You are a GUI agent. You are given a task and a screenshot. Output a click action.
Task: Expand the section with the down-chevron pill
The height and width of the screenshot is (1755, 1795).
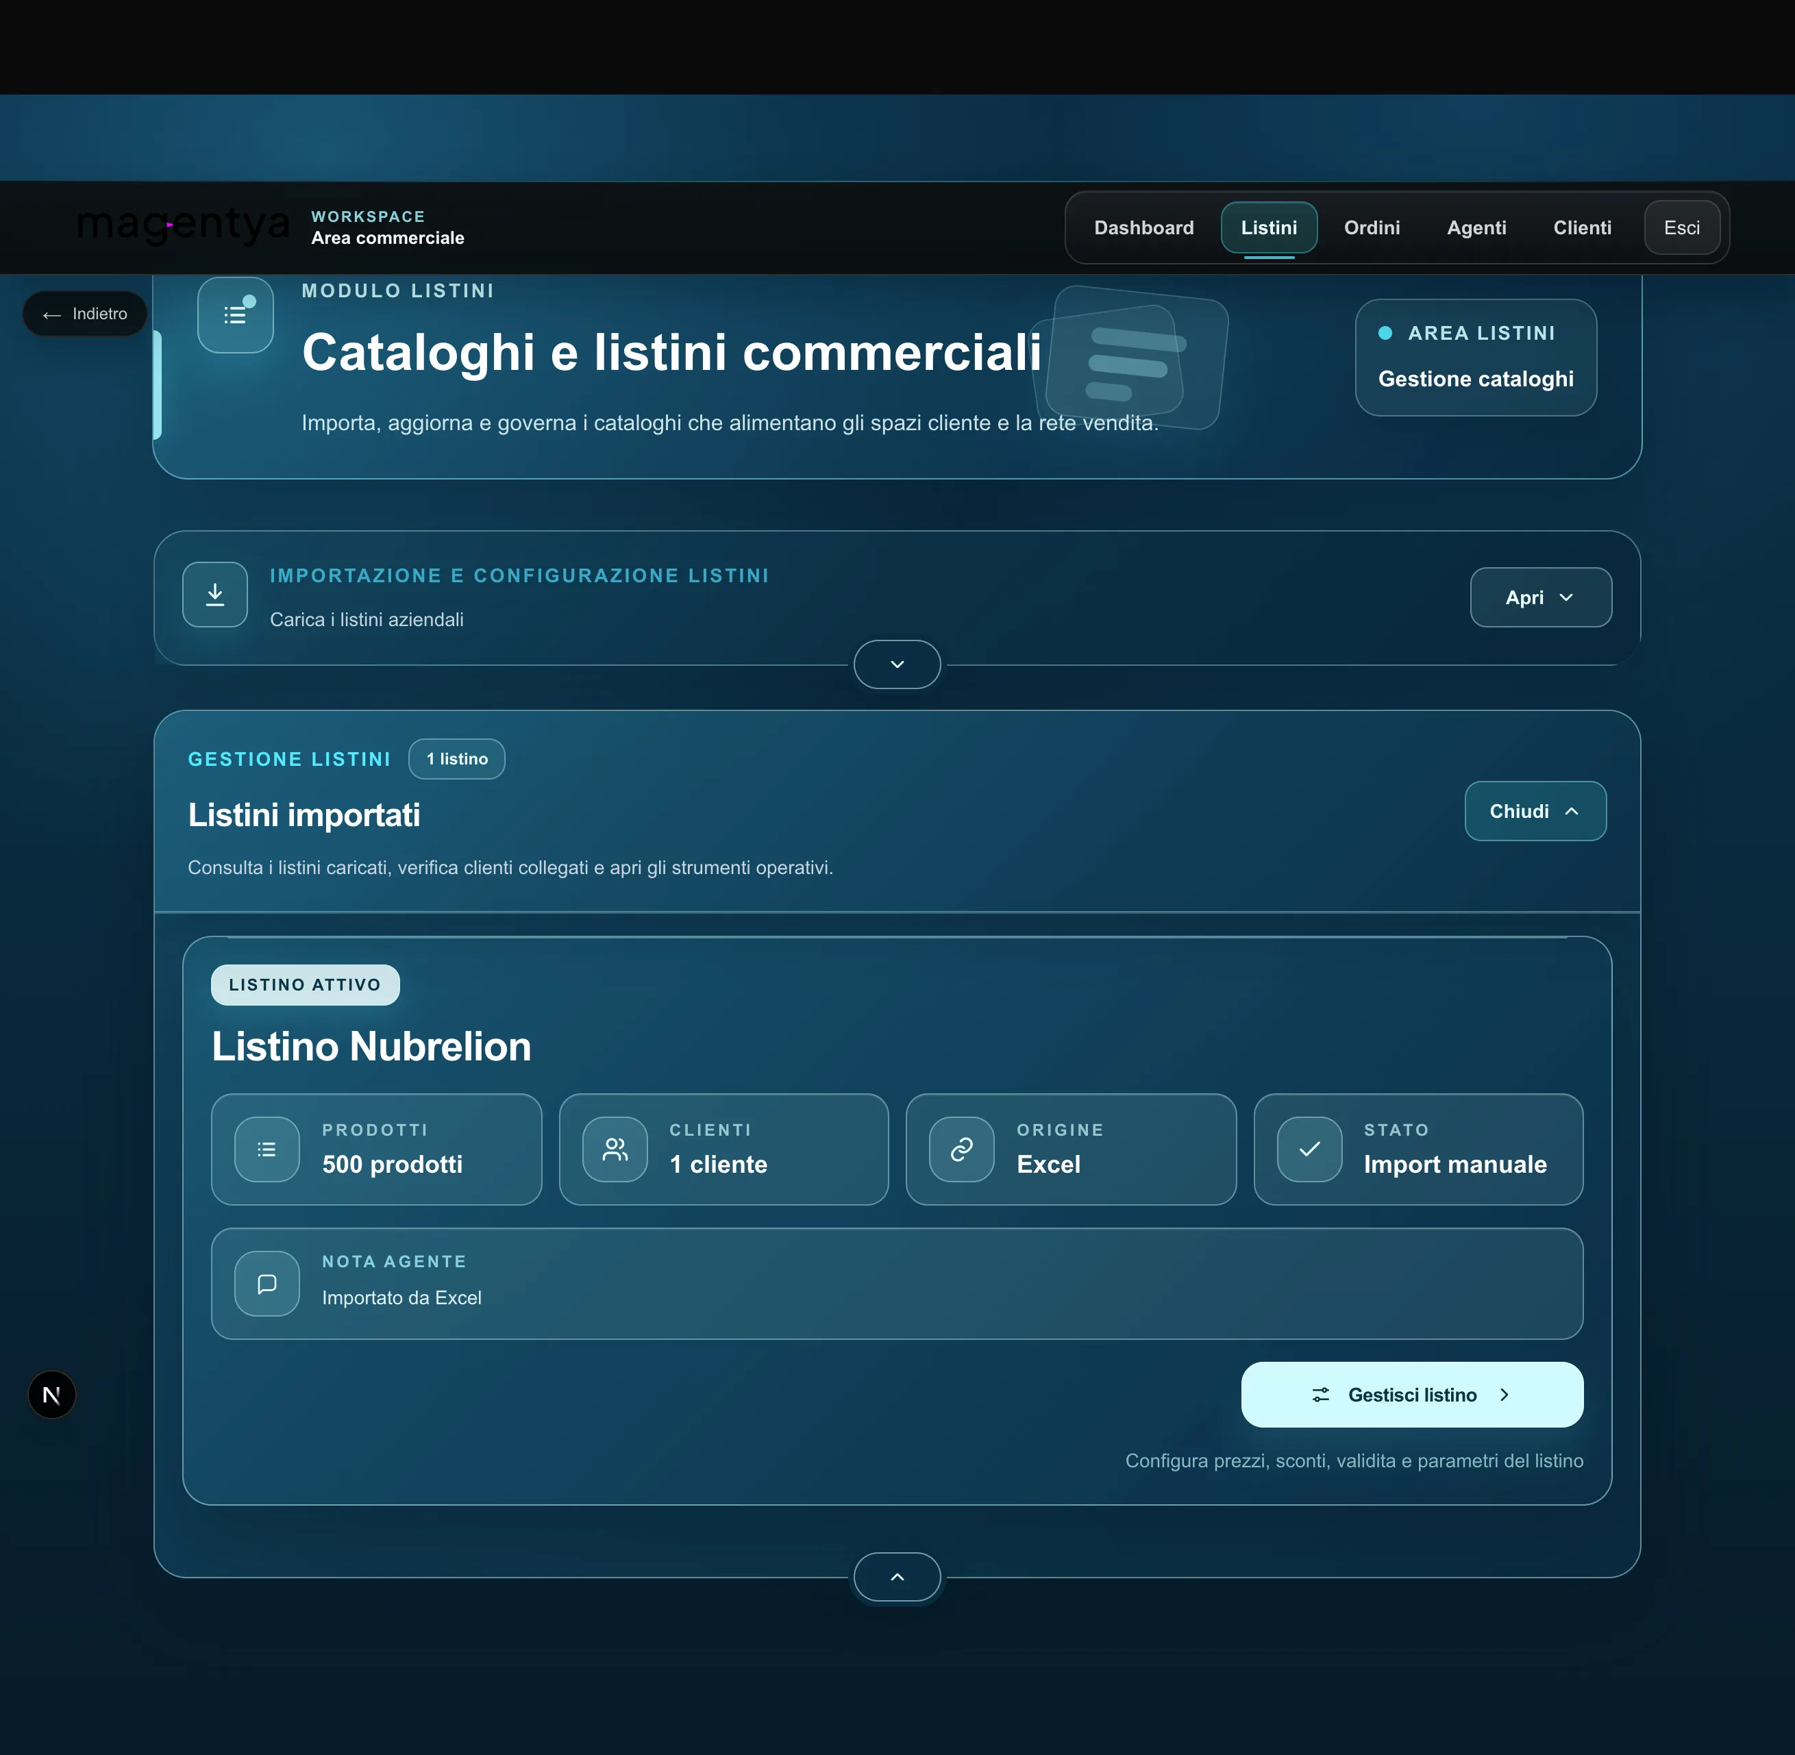897,664
